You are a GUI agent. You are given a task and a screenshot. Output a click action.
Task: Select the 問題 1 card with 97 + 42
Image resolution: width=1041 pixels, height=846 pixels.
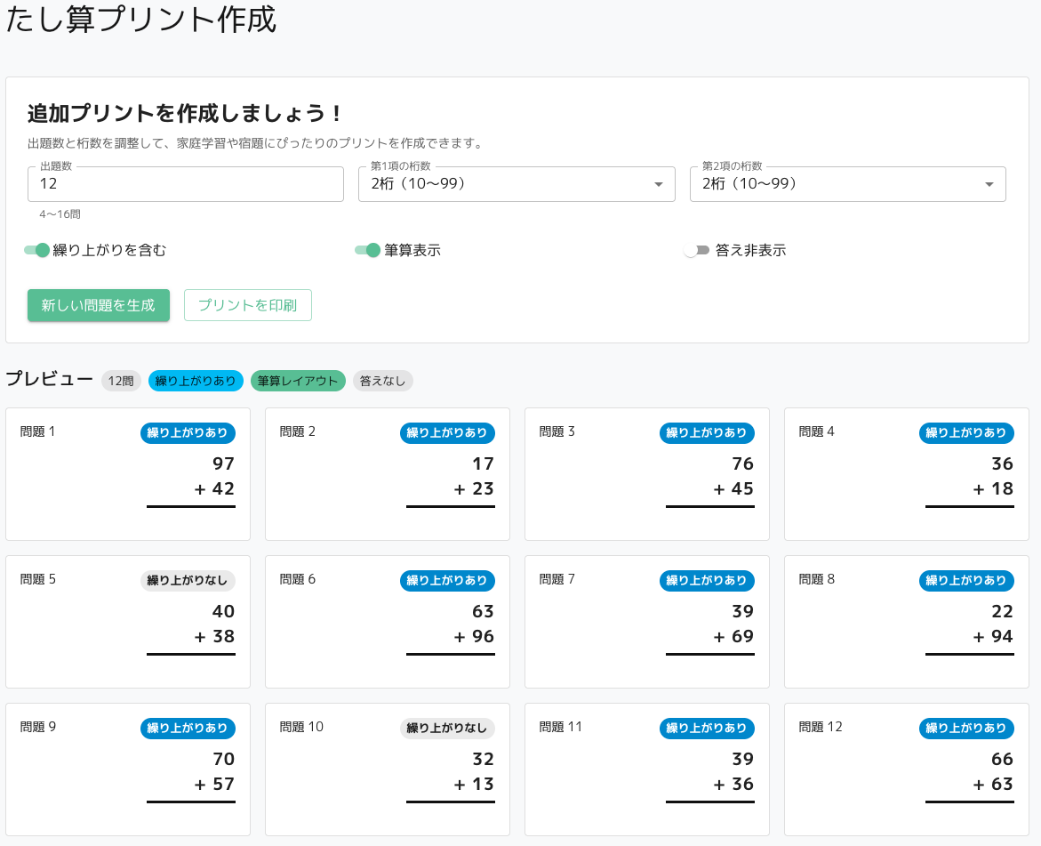point(128,474)
